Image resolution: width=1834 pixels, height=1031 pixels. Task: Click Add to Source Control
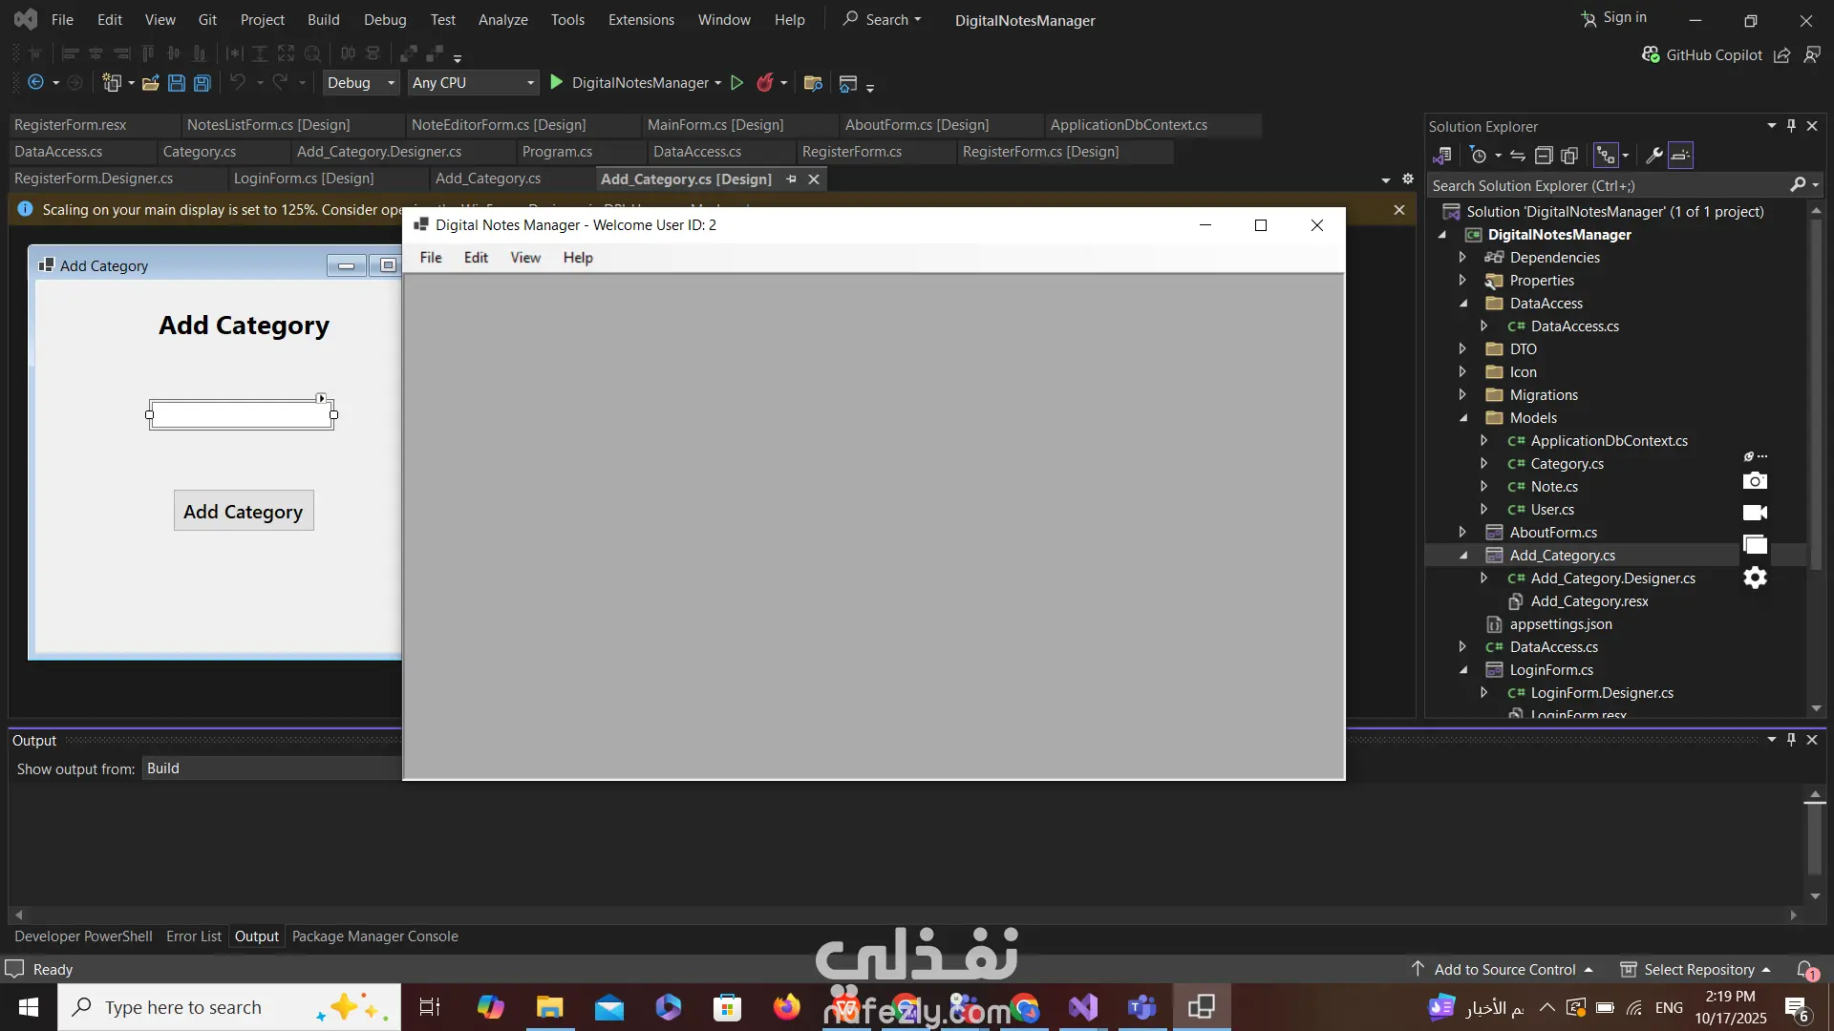[1504, 970]
